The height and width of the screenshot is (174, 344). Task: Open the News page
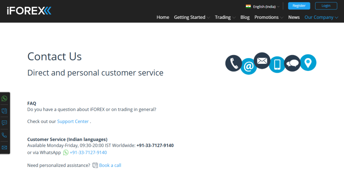pos(294,17)
